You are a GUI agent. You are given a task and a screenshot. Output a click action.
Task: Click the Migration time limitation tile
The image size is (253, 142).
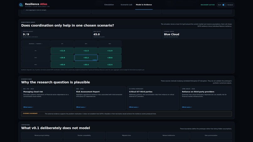(x=127, y=135)
